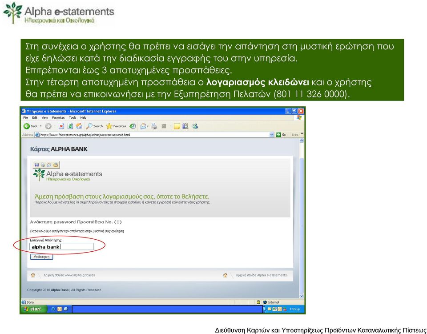This screenshot has height=334, width=427.
Task: Open the Favorites star toolbar button
Action: coord(116,126)
